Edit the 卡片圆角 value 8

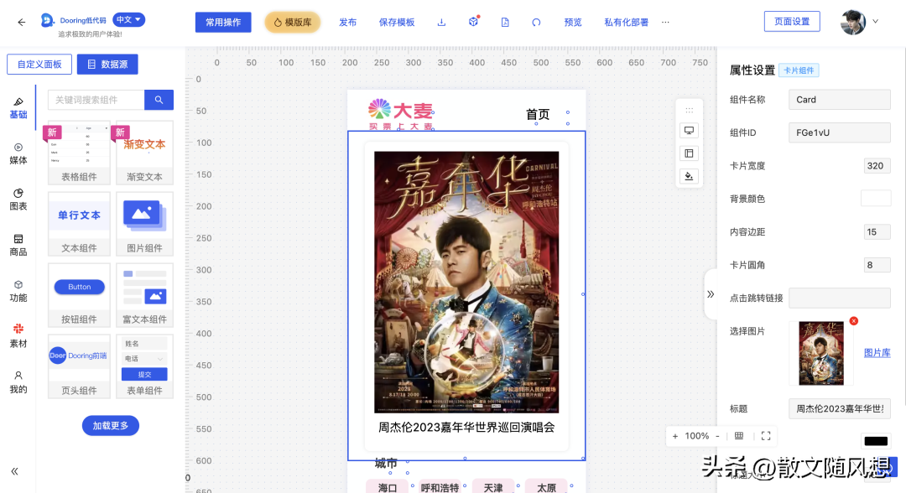click(x=877, y=265)
